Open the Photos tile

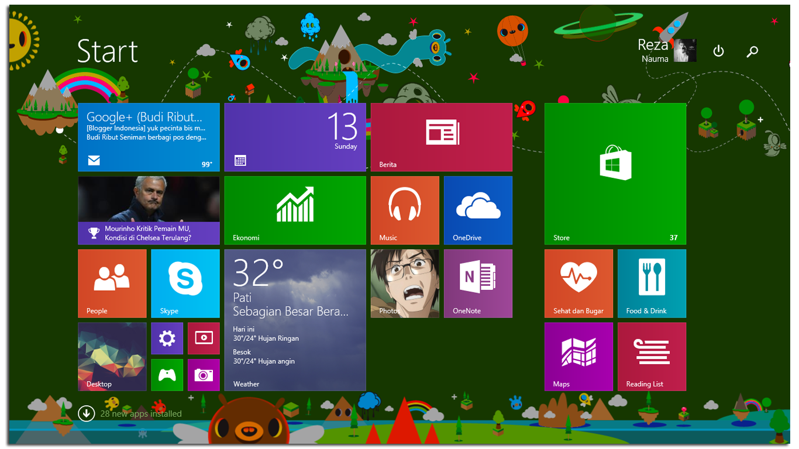click(x=404, y=283)
